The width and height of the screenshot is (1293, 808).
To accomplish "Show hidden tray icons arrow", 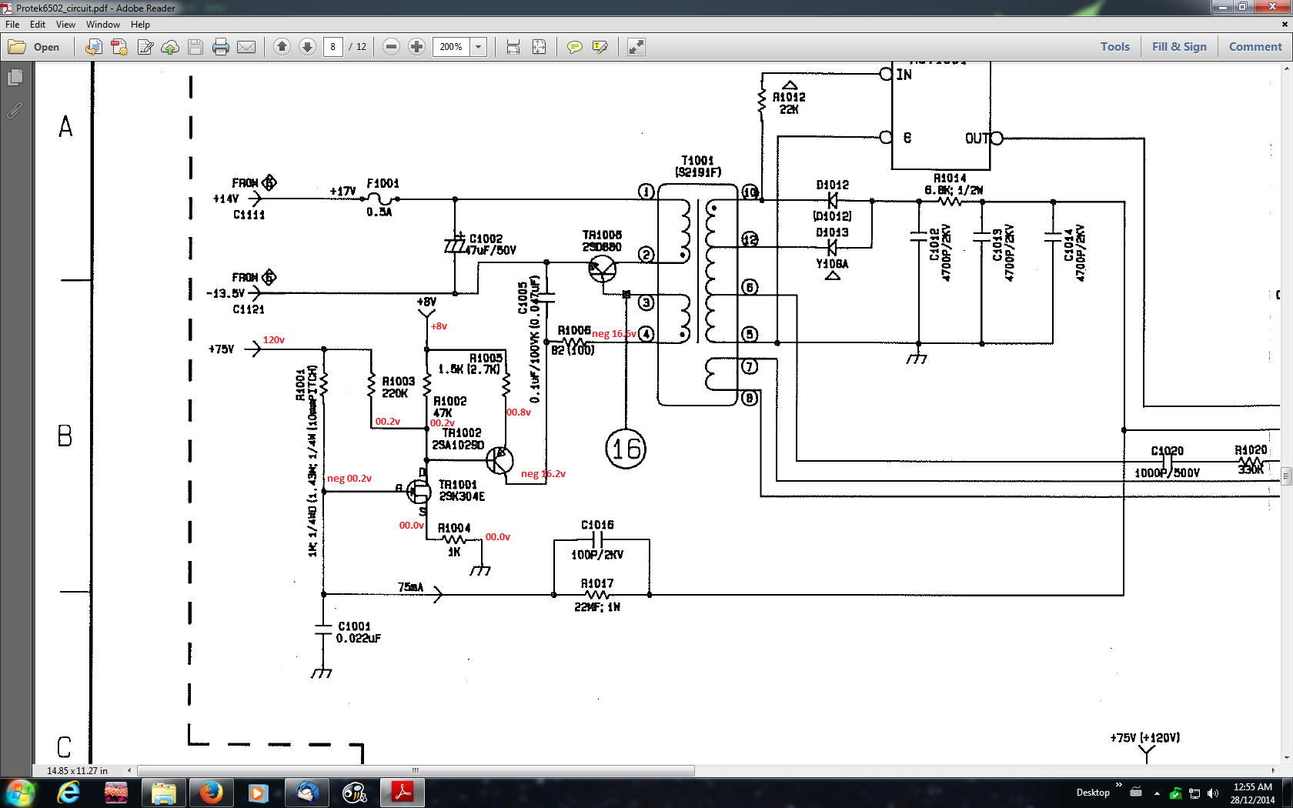I will (x=1156, y=793).
